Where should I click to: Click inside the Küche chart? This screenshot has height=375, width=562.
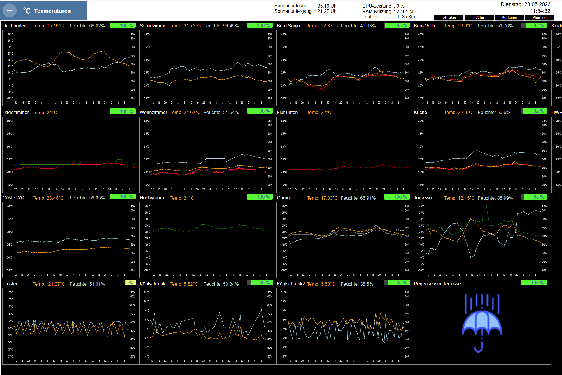482,155
